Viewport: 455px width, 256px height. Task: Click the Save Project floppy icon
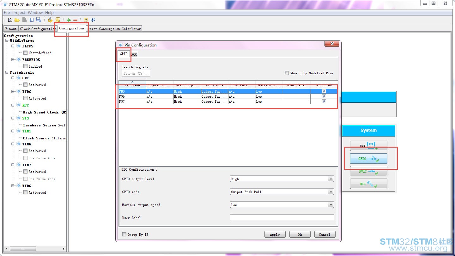tap(32, 20)
